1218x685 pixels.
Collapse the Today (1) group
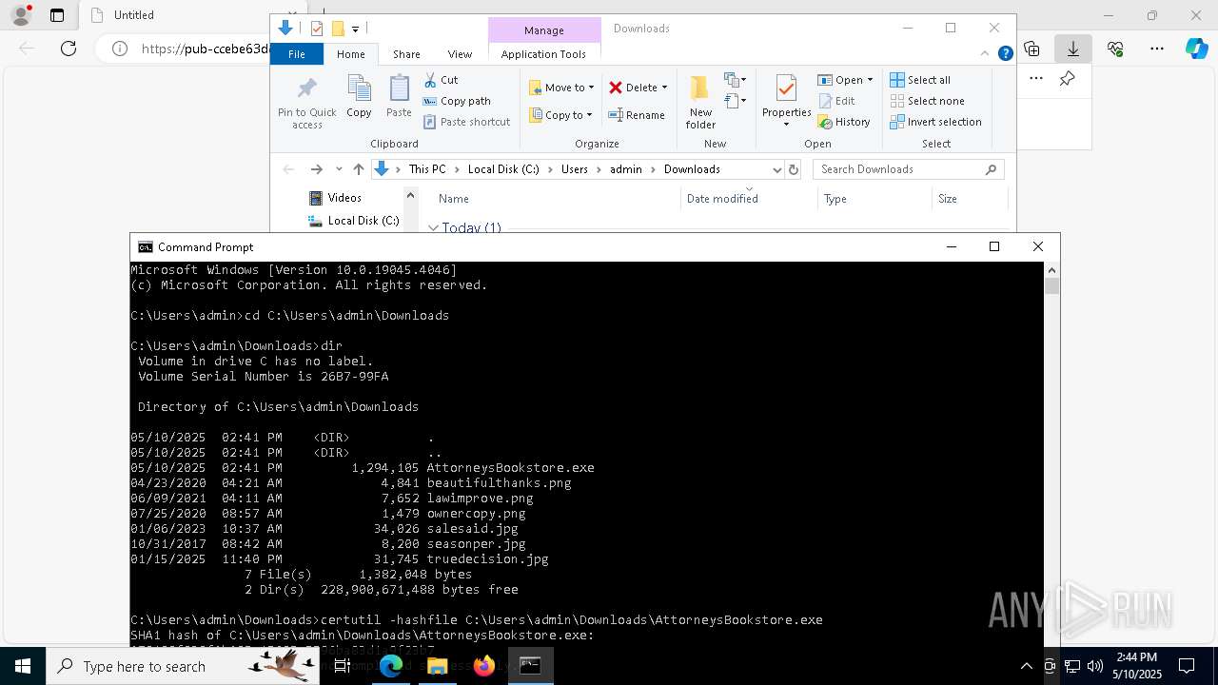pyautogui.click(x=434, y=228)
